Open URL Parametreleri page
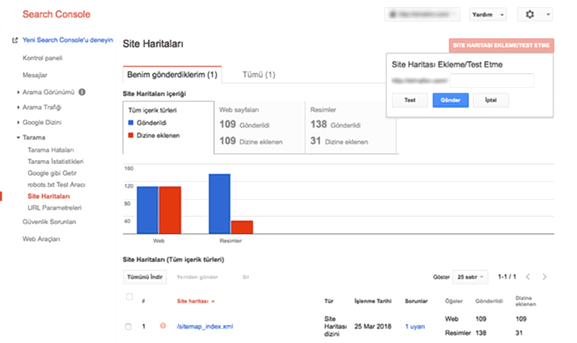The width and height of the screenshot is (577, 343). tap(55, 208)
